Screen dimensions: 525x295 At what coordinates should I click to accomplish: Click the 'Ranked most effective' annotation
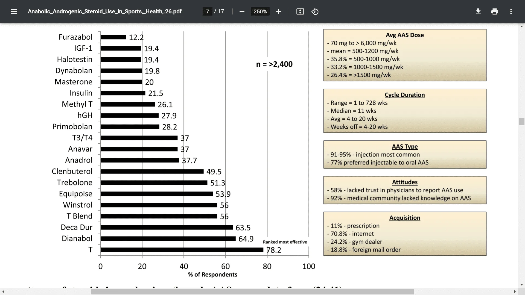(285, 242)
